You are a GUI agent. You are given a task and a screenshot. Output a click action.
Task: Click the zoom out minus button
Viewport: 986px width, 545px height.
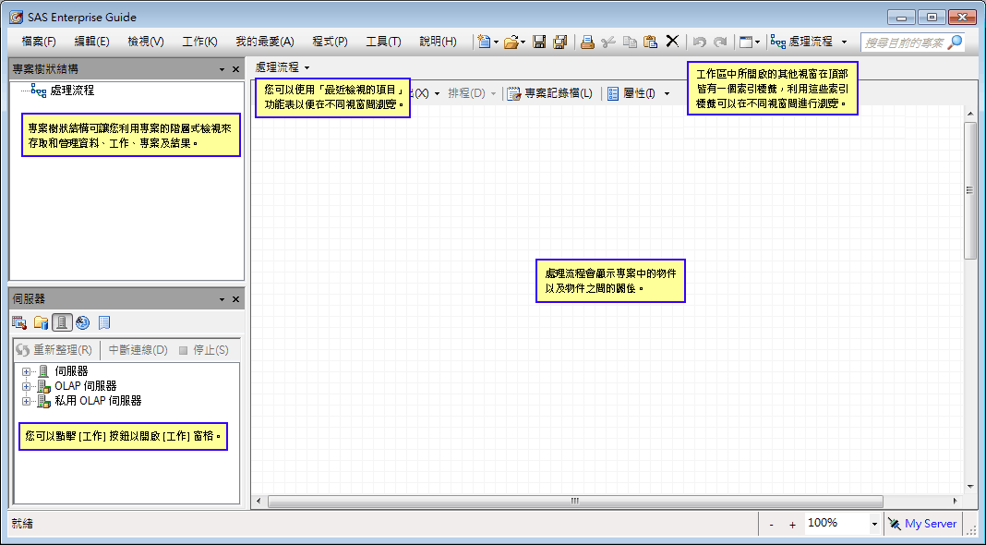pos(772,525)
